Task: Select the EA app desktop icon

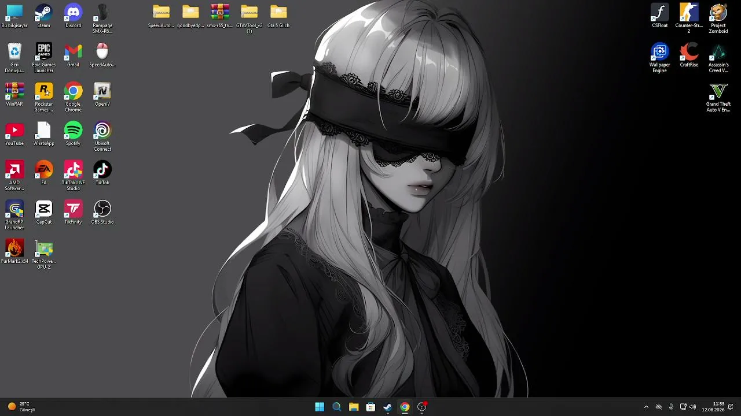Action: tap(44, 173)
